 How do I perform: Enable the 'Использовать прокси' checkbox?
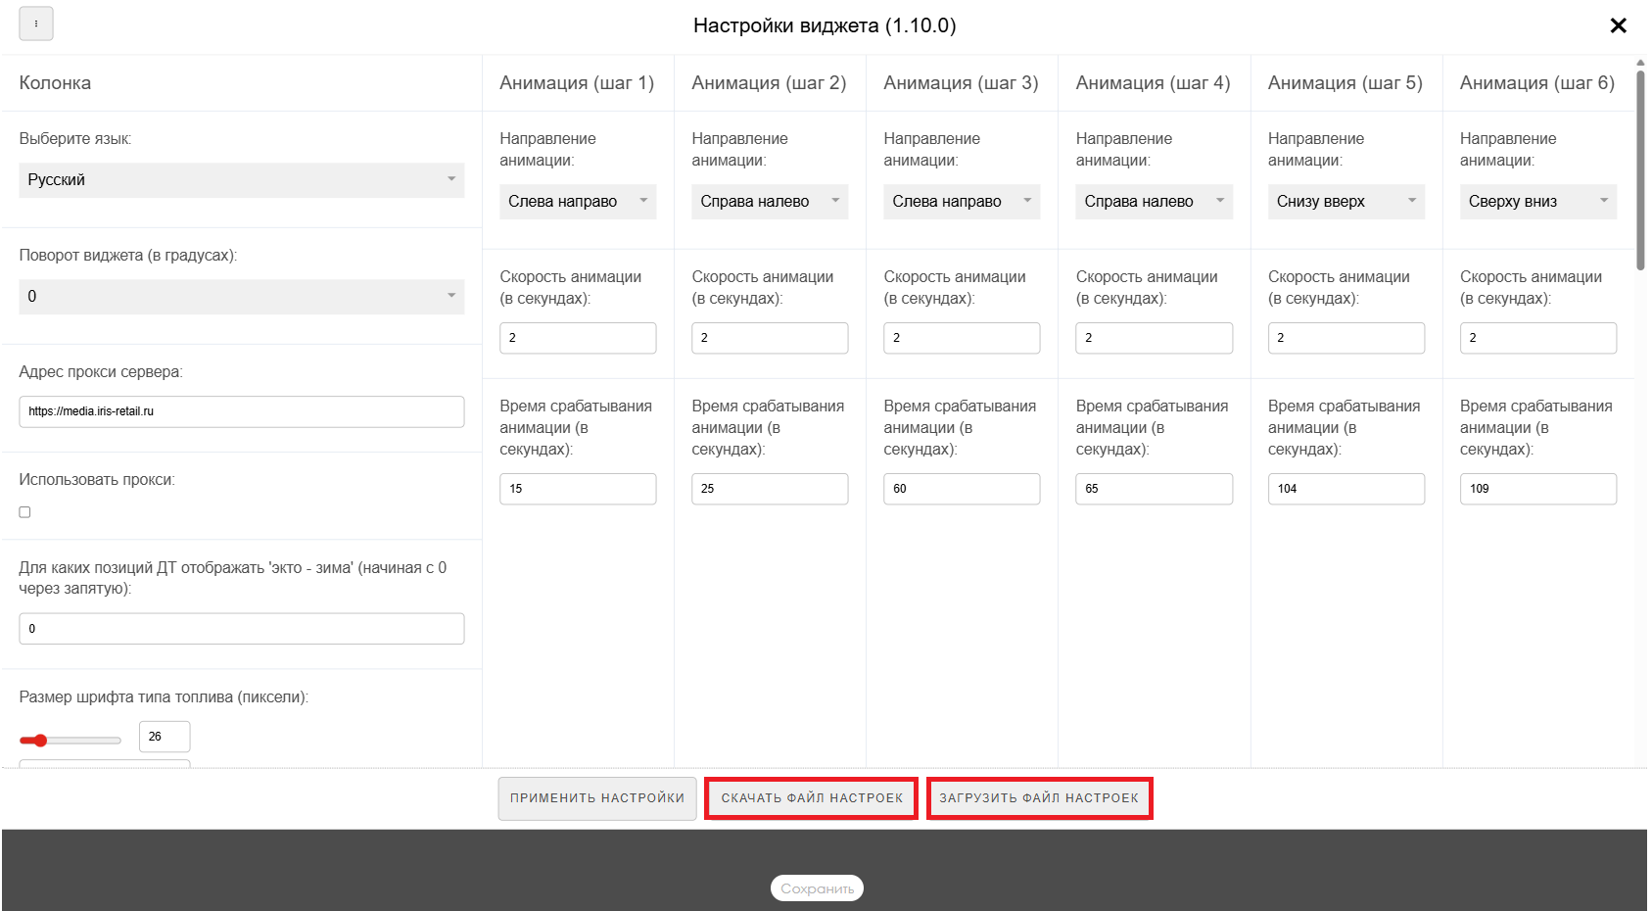coord(25,512)
